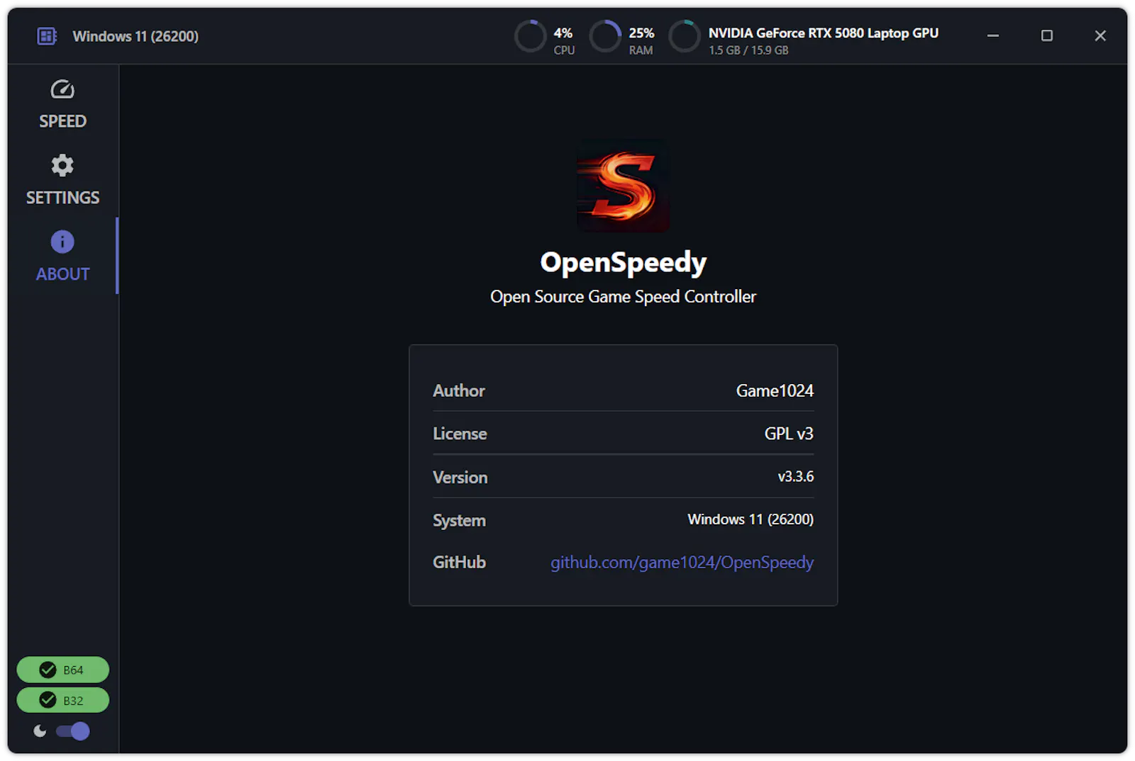Image resolution: width=1135 pixels, height=761 pixels.
Task: Minimize the OpenSpeedy window
Action: (x=993, y=35)
